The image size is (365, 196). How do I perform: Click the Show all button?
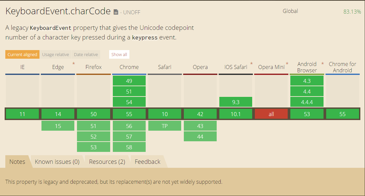click(119, 54)
